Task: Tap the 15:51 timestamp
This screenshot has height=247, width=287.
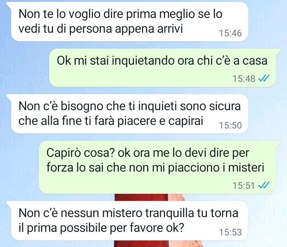Action: pos(244,185)
